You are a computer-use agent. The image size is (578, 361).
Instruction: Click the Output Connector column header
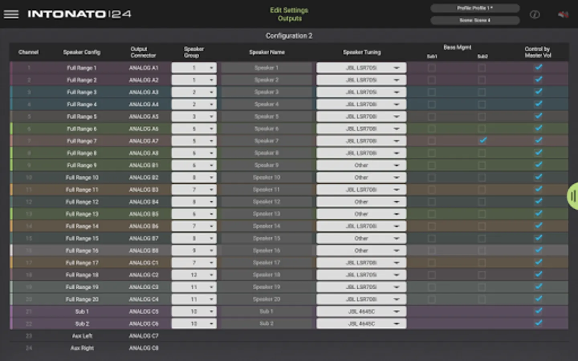pos(143,52)
